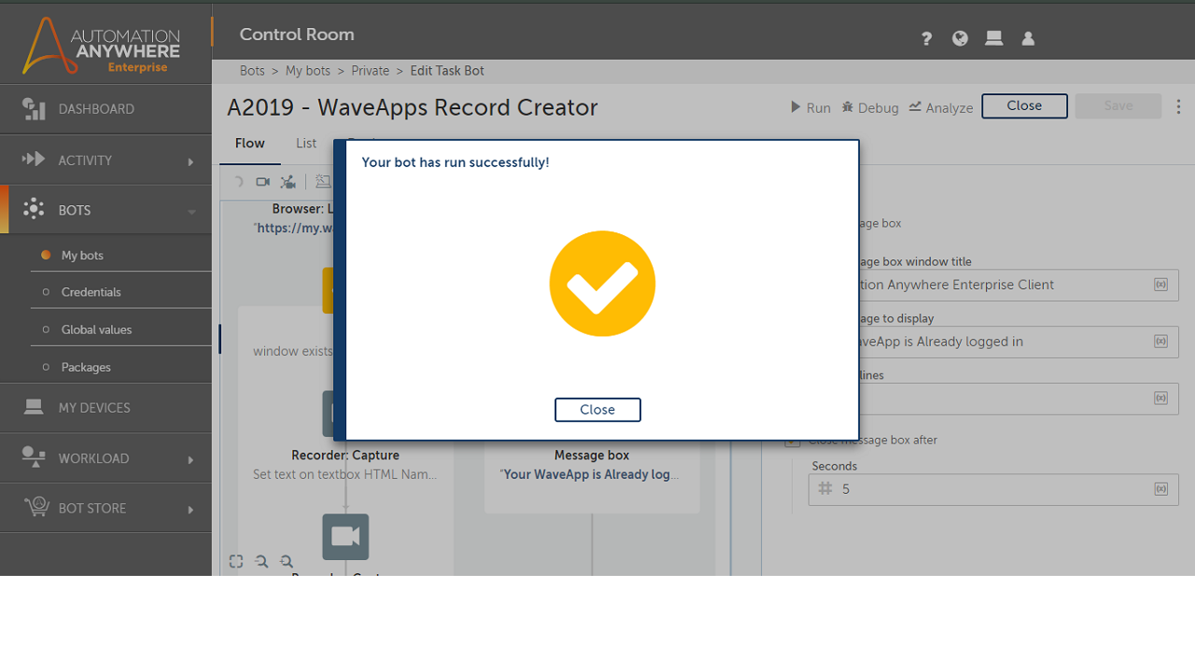
Task: Open the vertical ellipsis more-options menu
Action: point(1178,106)
